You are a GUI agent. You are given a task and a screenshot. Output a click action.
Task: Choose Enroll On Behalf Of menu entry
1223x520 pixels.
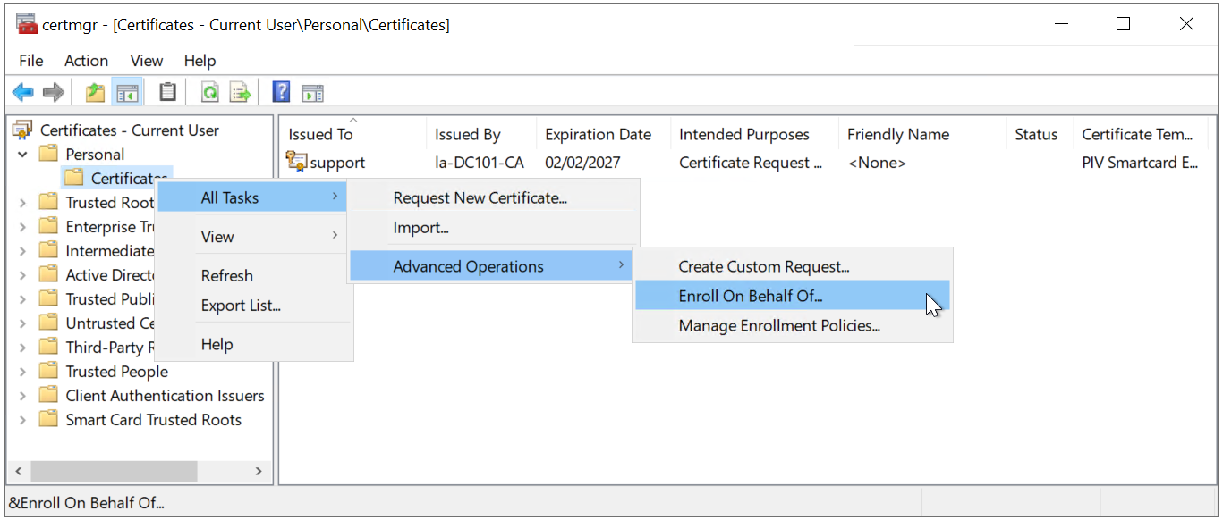[x=750, y=296]
